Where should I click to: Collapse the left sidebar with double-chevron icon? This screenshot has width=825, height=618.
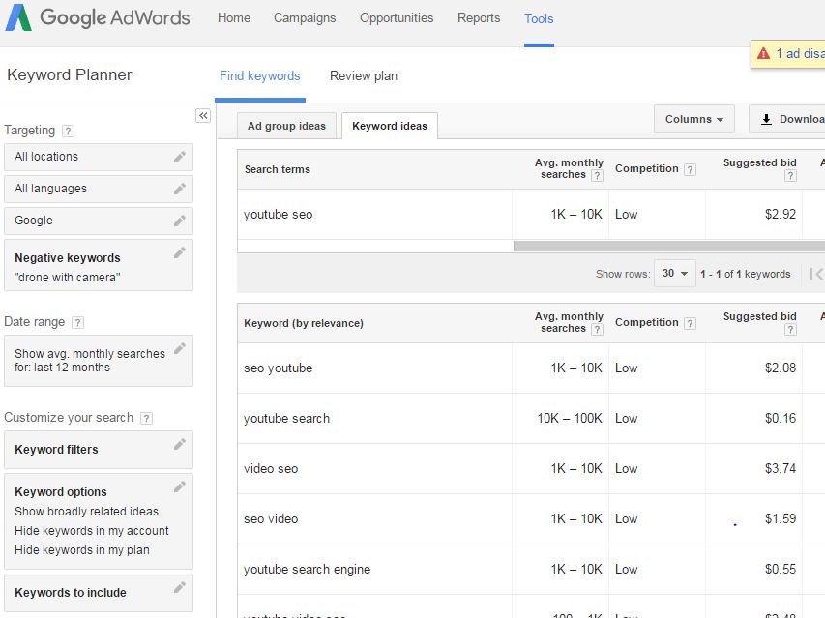pyautogui.click(x=203, y=116)
